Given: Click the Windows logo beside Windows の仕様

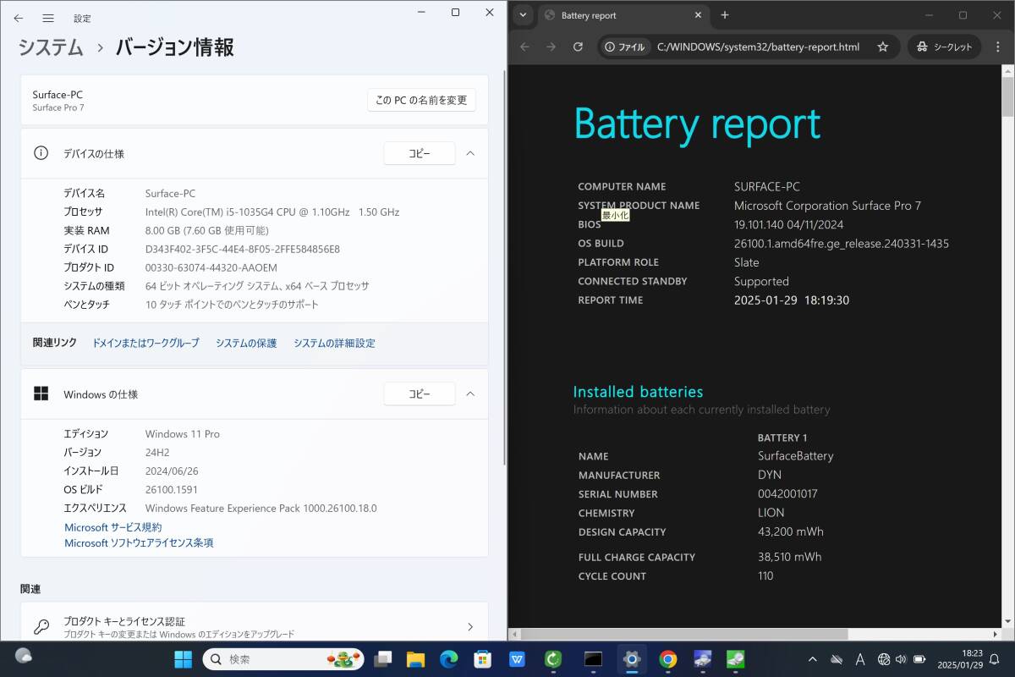Looking at the screenshot, I should tap(41, 394).
